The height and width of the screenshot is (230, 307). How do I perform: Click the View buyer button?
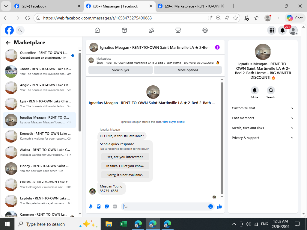coord(121,70)
